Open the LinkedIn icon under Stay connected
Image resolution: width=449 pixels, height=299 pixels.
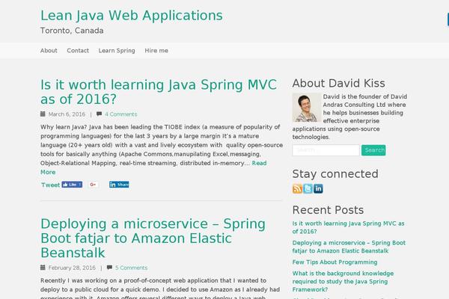pyautogui.click(x=318, y=189)
